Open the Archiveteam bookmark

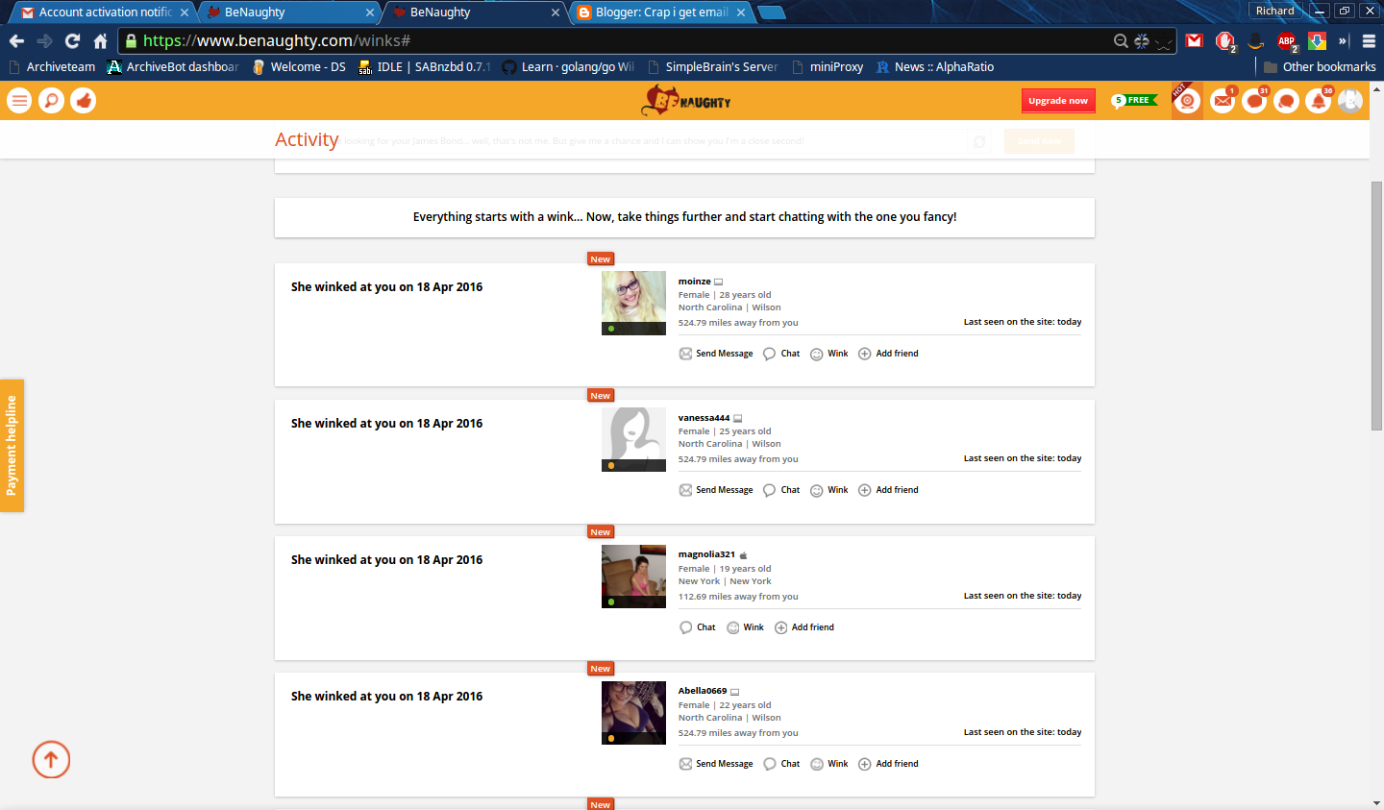[52, 66]
